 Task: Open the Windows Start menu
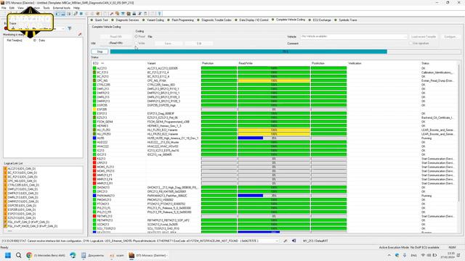coord(8,255)
